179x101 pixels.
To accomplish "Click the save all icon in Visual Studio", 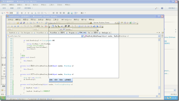I will click(x=24, y=23).
